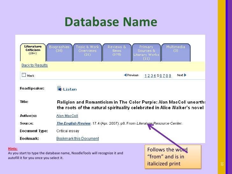This screenshot has height=174, width=232.
Task: Go to result page 2
Action: (149, 76)
